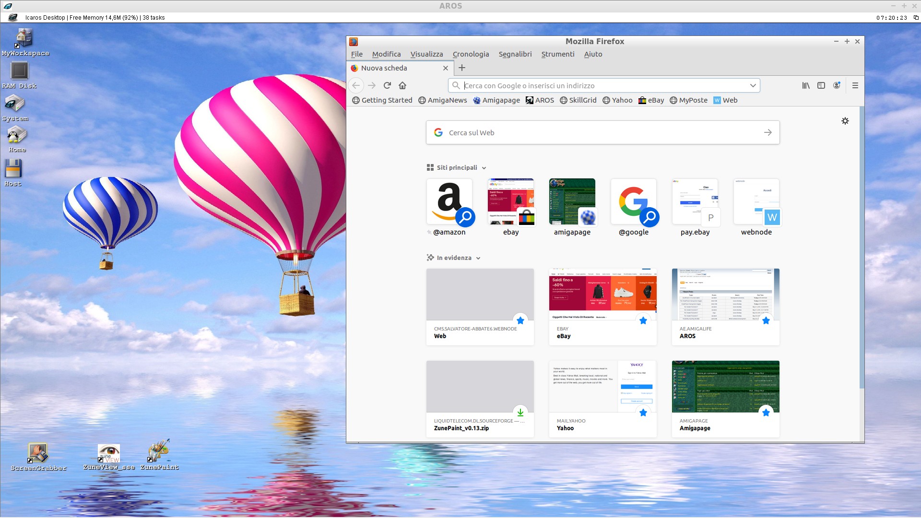
Task: Click the Firefox reload page icon
Action: click(387, 85)
